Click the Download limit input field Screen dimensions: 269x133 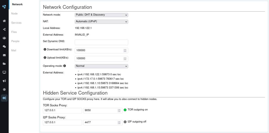(x=101, y=51)
